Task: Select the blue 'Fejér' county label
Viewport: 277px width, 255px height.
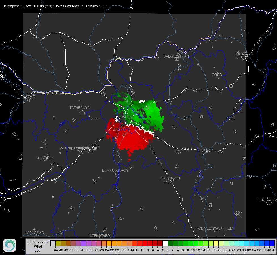Action: (x=63, y=124)
